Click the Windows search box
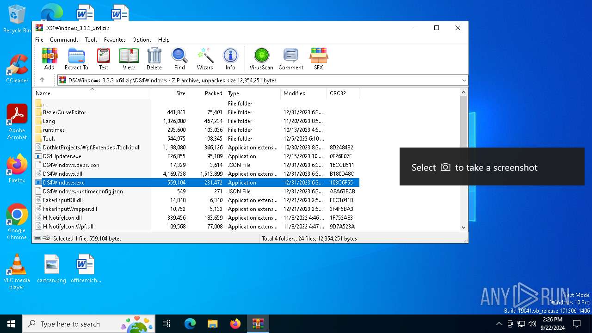592x333 pixels. click(x=89, y=324)
